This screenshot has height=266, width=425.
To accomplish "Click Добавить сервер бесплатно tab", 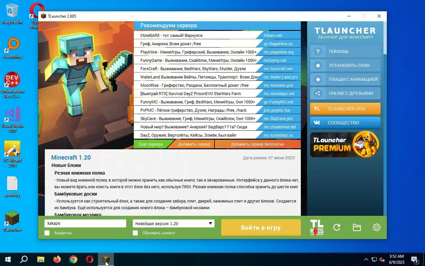I will click(x=258, y=144).
